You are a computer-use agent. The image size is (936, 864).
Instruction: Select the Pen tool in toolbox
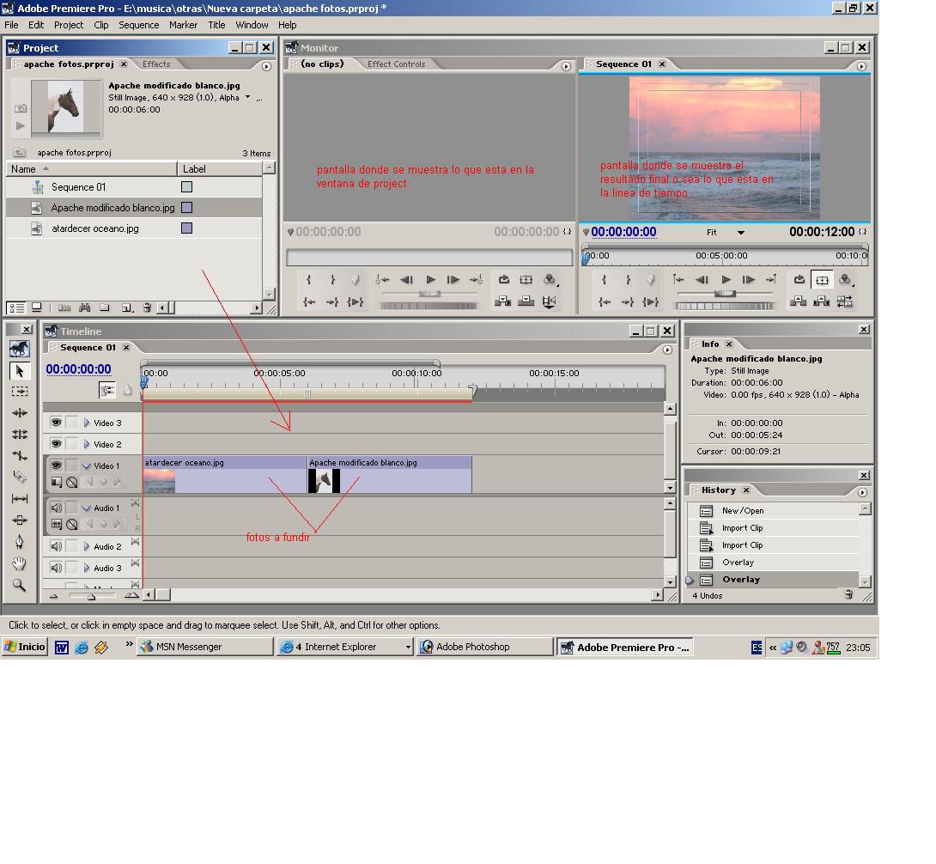(19, 542)
